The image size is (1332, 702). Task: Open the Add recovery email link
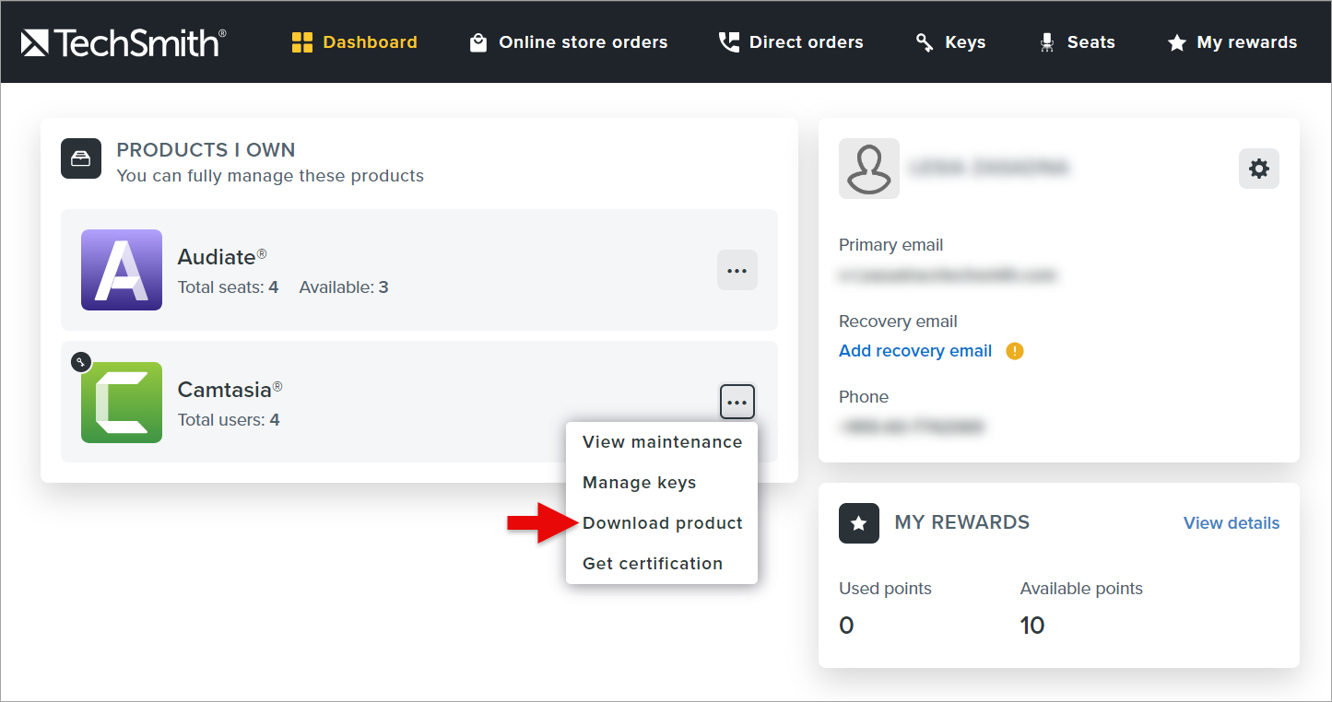point(914,351)
